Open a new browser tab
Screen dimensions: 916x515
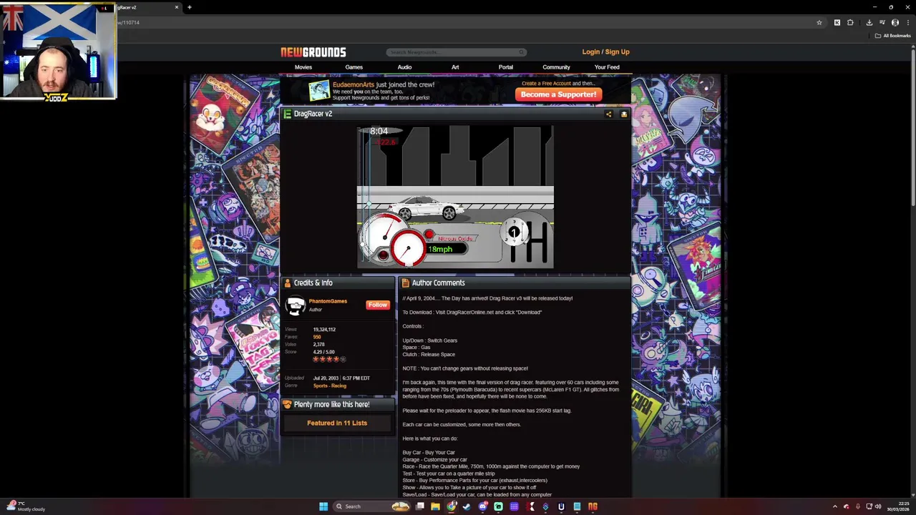(x=190, y=7)
